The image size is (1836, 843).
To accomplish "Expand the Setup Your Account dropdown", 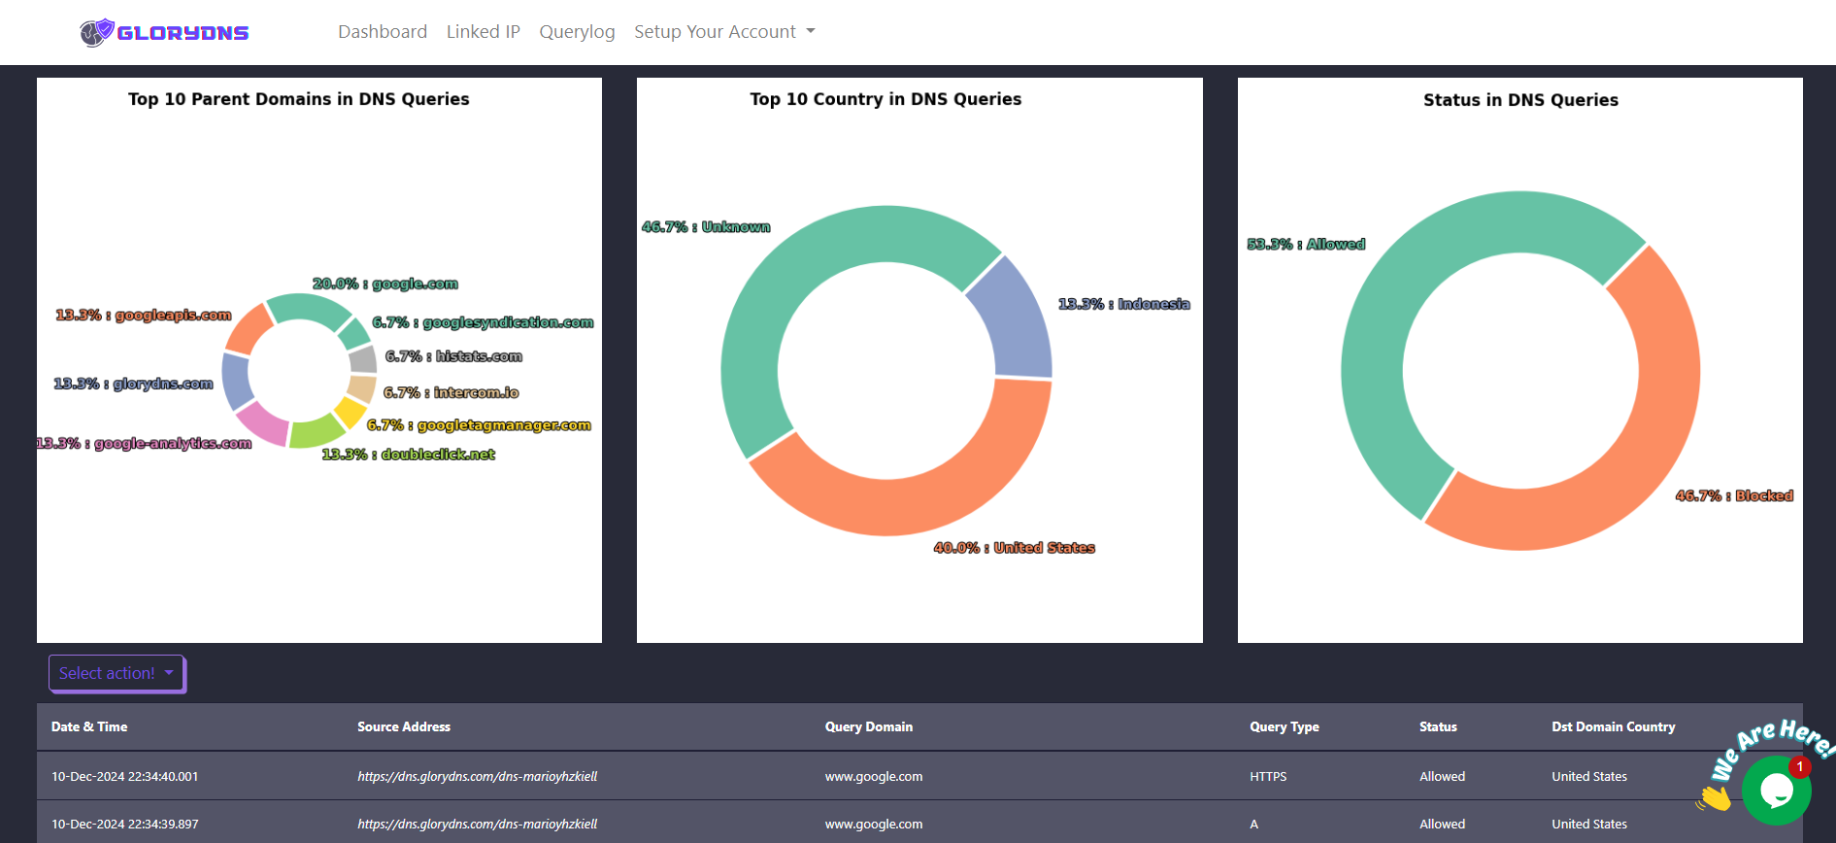I will click(x=724, y=32).
